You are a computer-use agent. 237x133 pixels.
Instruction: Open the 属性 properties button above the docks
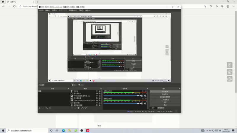[x=74, y=85]
